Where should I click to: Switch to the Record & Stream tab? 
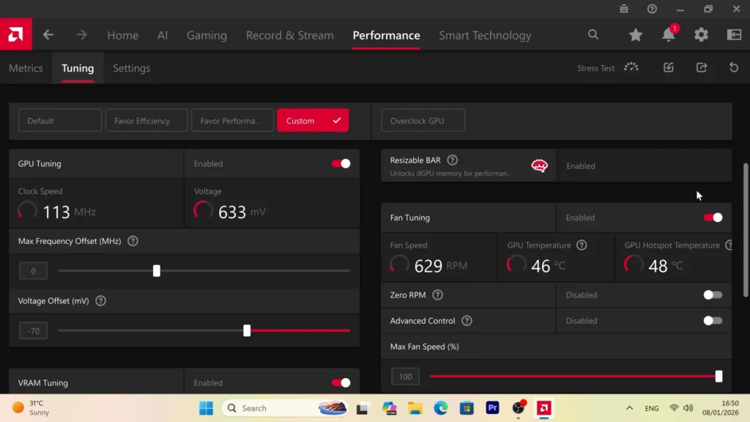(x=290, y=35)
